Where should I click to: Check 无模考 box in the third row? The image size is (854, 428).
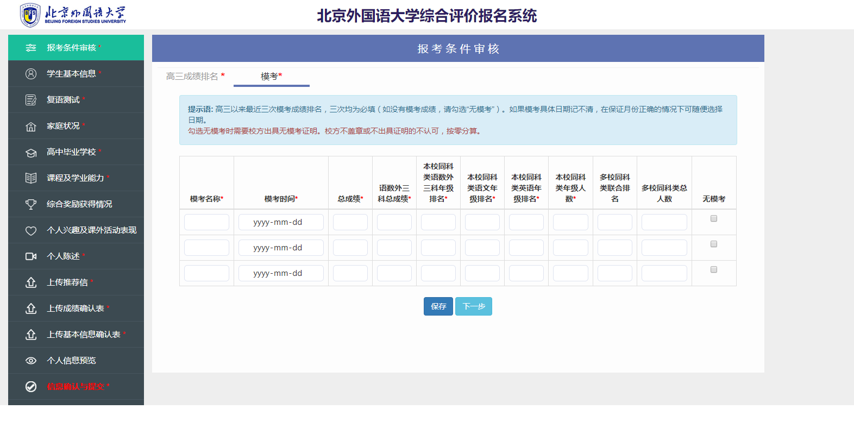click(714, 269)
